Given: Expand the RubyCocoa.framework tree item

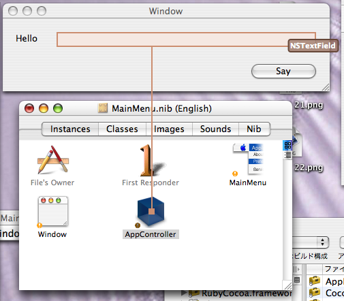Looking at the screenshot, I should (x=184, y=293).
